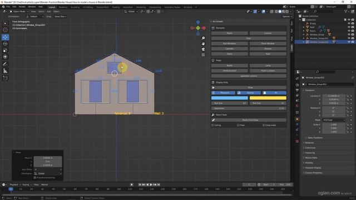Toggle Proportional Editing checkbox in Move panel
The width and height of the screenshot is (356, 200).
click(x=34, y=178)
